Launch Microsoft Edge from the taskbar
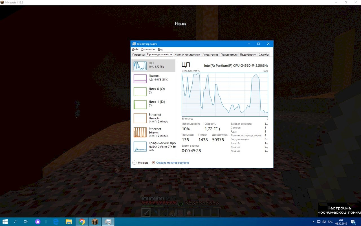Screen dimensions: 361x226 [x=56, y=222]
